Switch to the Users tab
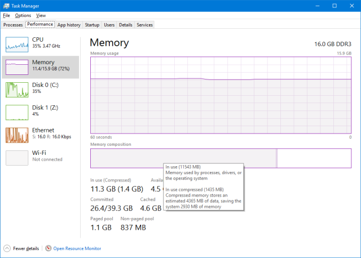361x258 pixels. tap(109, 25)
